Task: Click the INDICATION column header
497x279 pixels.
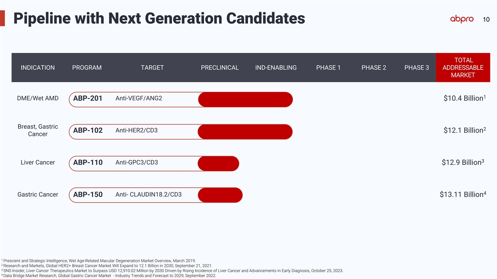Action: pos(38,68)
